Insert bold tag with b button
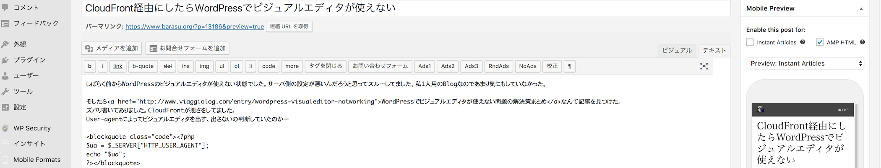The width and height of the screenshot is (881, 168). click(89, 66)
